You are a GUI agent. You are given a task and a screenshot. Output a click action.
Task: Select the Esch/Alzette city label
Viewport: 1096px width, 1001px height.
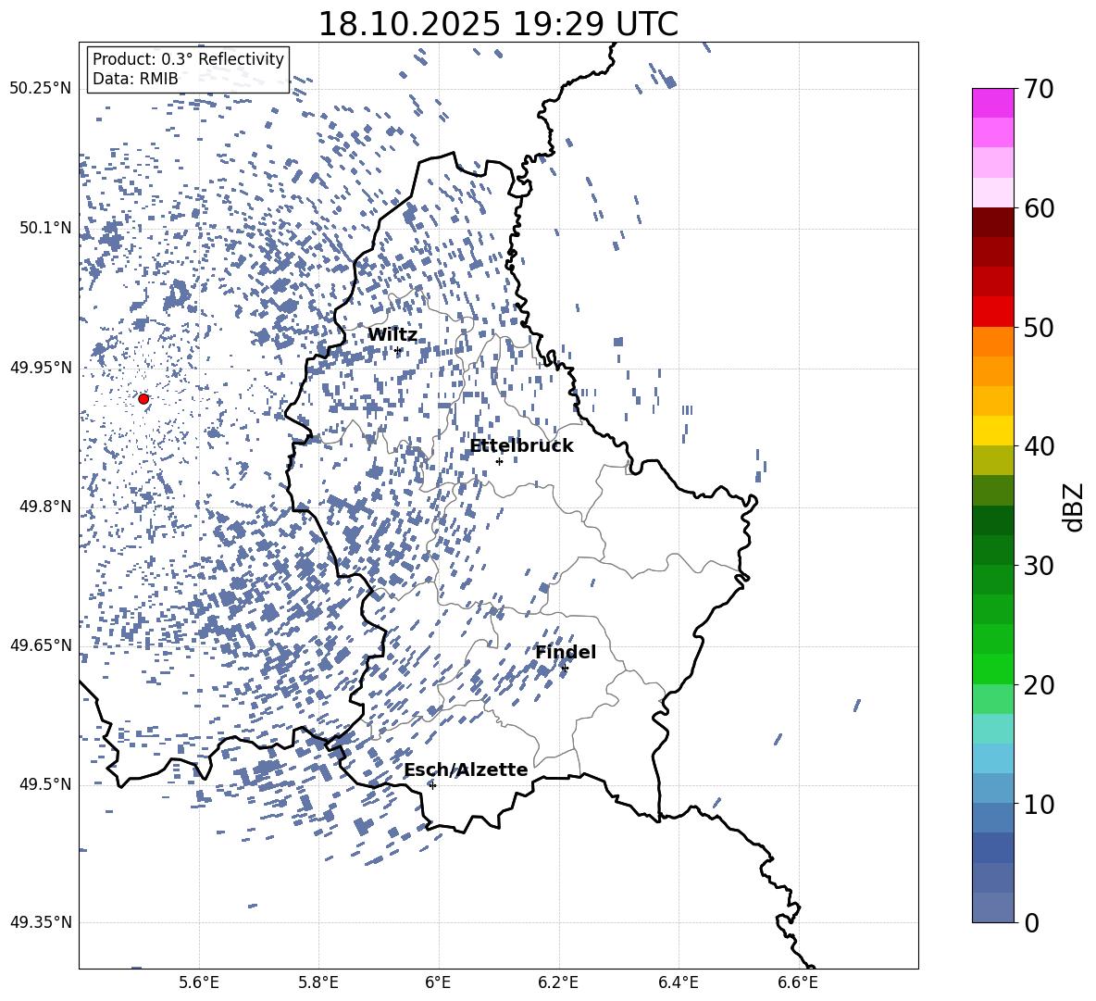467,770
